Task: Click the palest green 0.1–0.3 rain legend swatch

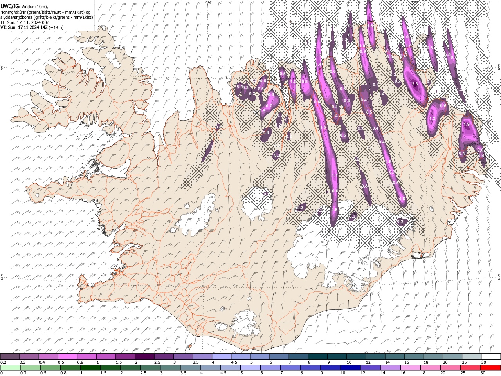Action: tap(10, 367)
